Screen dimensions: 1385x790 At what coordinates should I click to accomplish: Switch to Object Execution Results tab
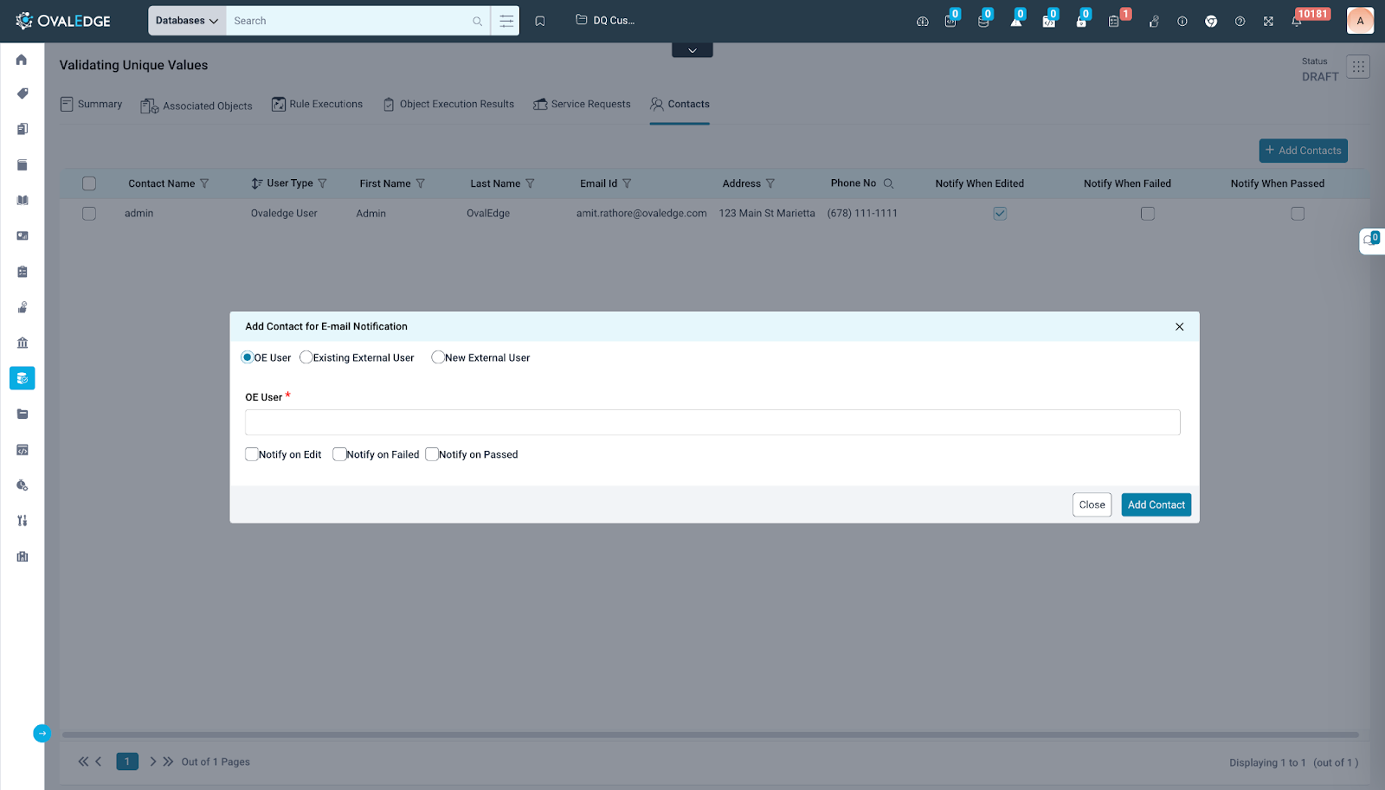448,105
